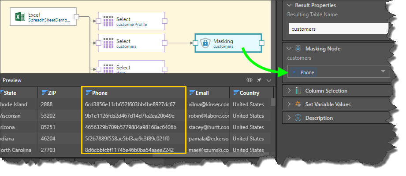The height and width of the screenshot is (176, 406).
Task: Click the Masking node output port
Action: coord(261,43)
